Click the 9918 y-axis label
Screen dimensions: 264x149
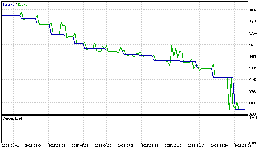tap(253, 21)
